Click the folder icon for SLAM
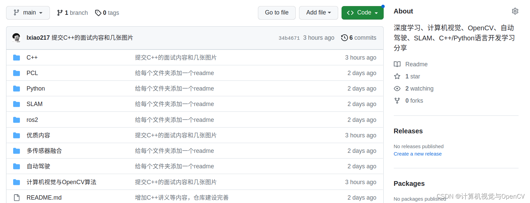This screenshot has height=203, width=530. coord(17,104)
